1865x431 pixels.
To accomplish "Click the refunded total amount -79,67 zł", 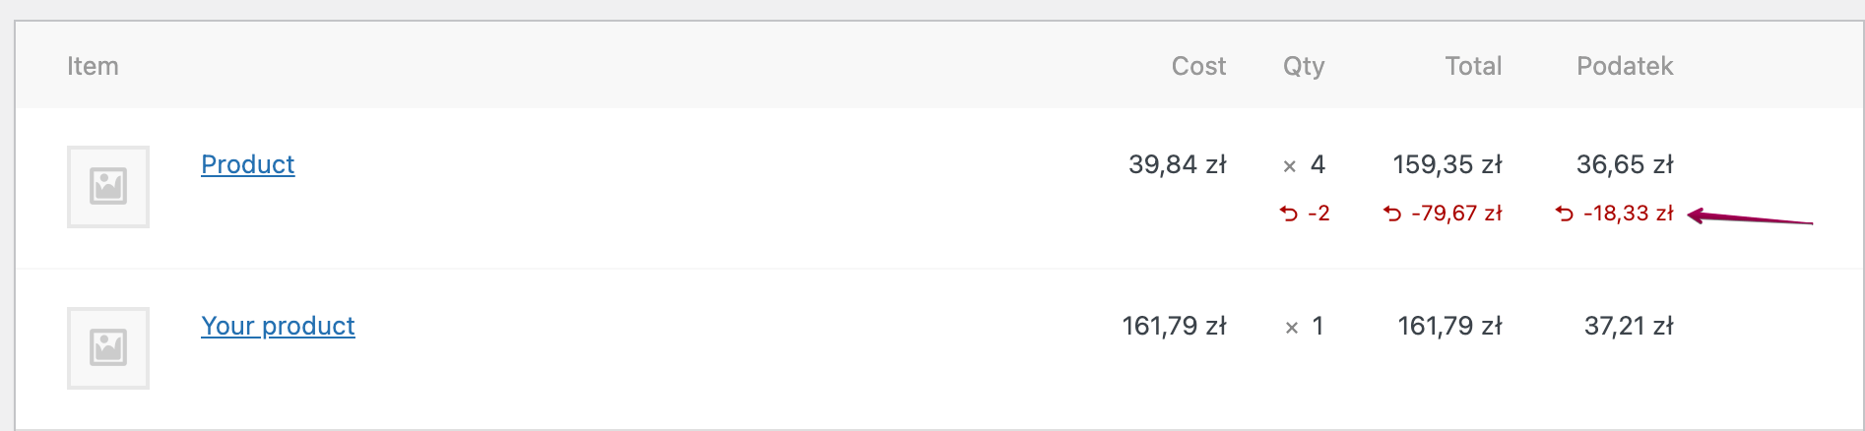I will (1456, 214).
